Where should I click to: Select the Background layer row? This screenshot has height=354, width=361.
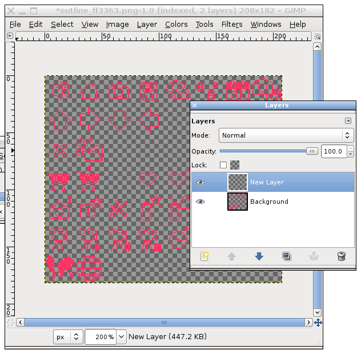tap(273, 202)
